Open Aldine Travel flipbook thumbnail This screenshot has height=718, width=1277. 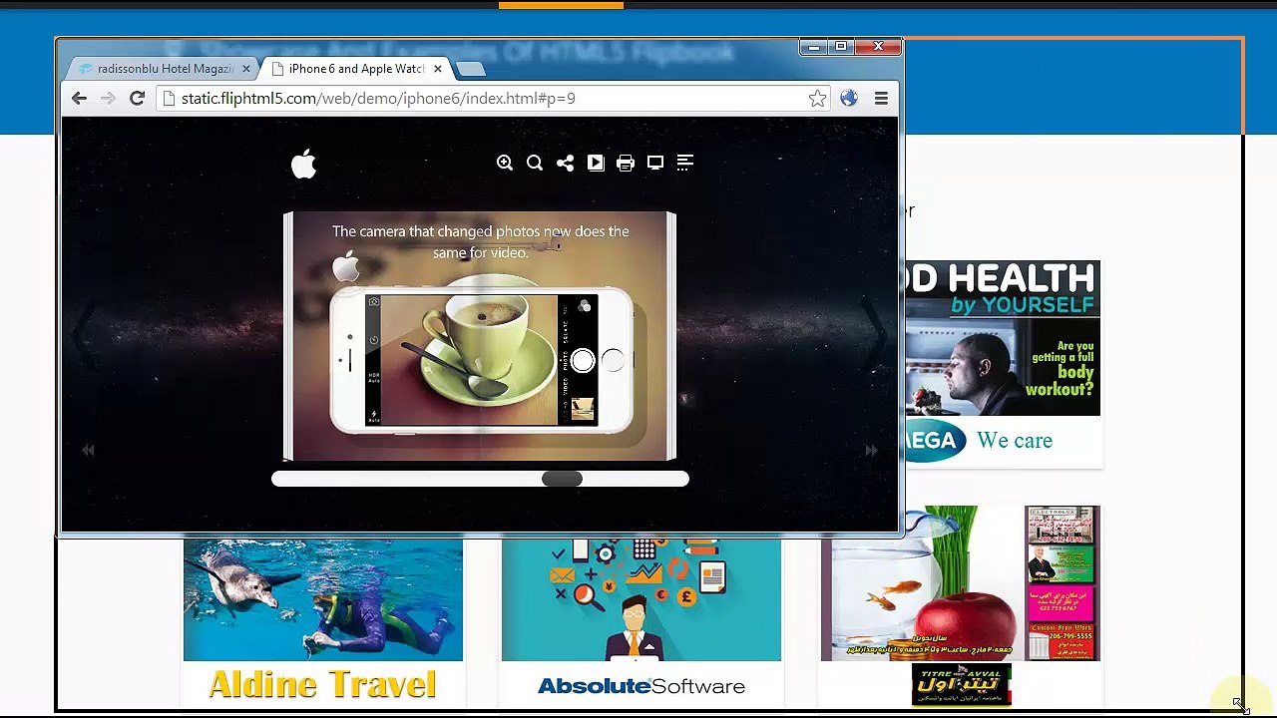pos(322,599)
